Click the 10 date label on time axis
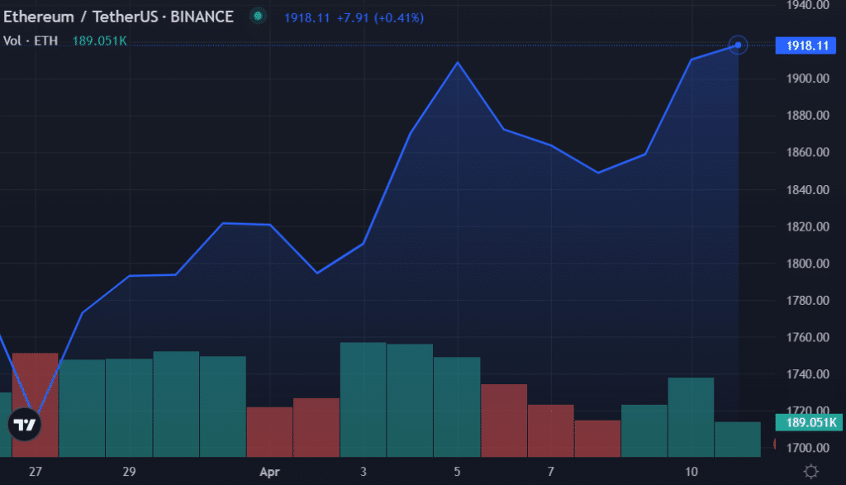This screenshot has height=485, width=846. click(x=692, y=472)
